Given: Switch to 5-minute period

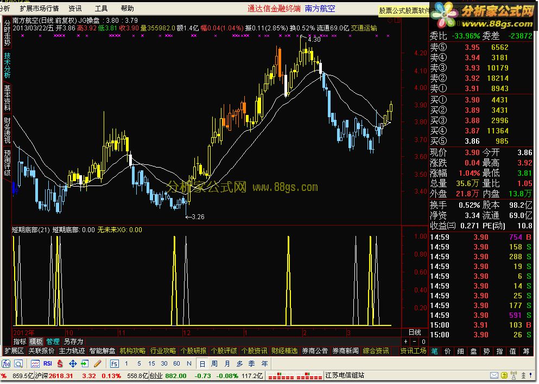Looking at the screenshot, I should click(139, 363).
